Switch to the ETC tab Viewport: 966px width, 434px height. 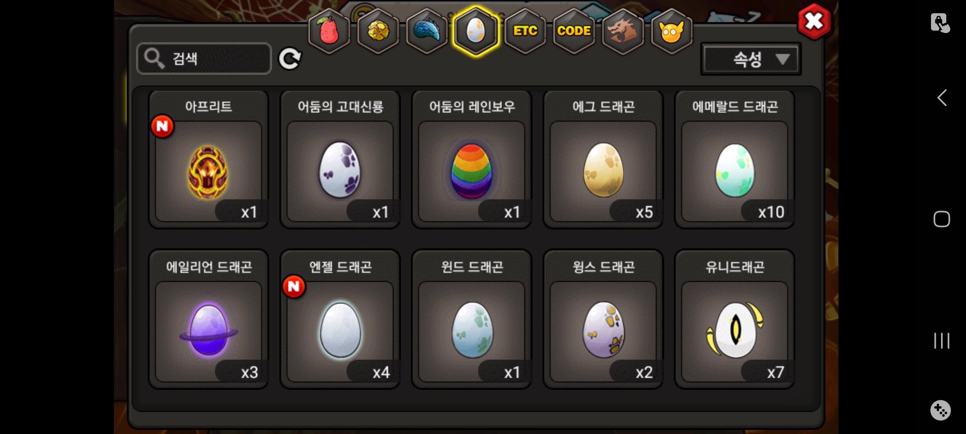pyautogui.click(x=525, y=31)
